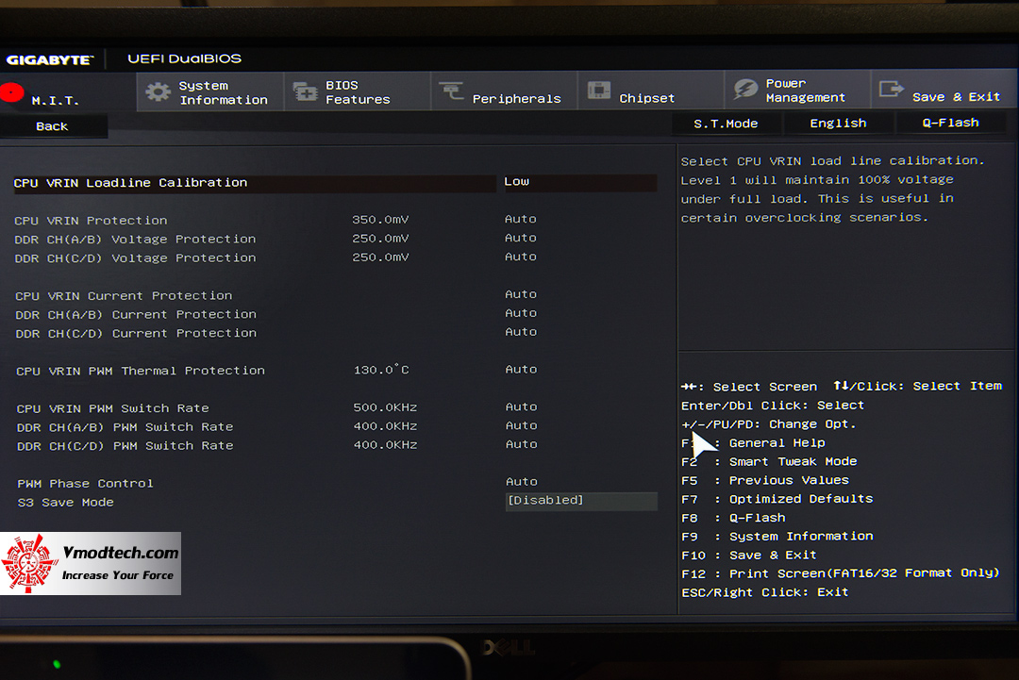The height and width of the screenshot is (680, 1019).
Task: Select PWM Phase Control label
Action: click(x=85, y=484)
